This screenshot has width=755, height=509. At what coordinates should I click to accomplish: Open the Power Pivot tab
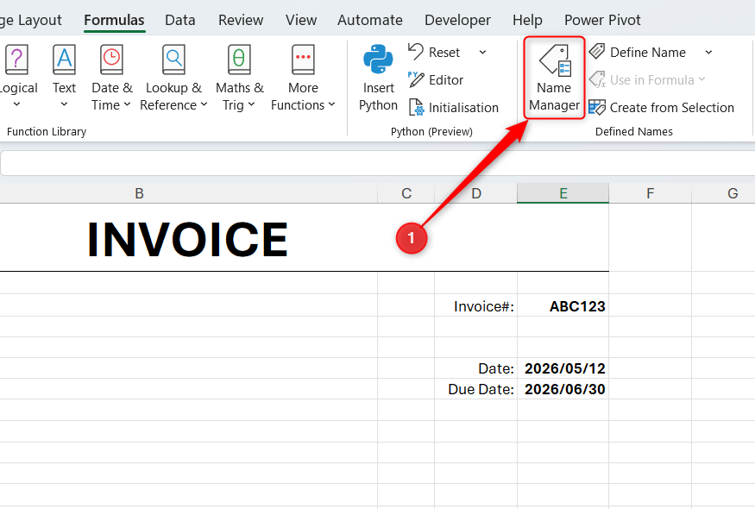(602, 20)
